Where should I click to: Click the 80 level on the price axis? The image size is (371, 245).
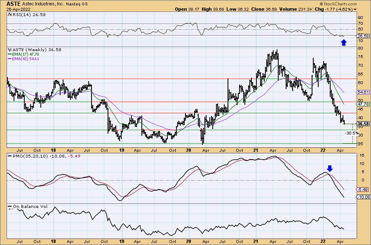pos(360,48)
